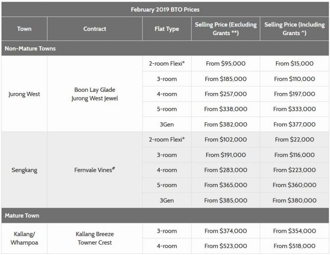The width and height of the screenshot is (330, 255).
Task: Click the Jurong West town cell
Action: click(24, 94)
